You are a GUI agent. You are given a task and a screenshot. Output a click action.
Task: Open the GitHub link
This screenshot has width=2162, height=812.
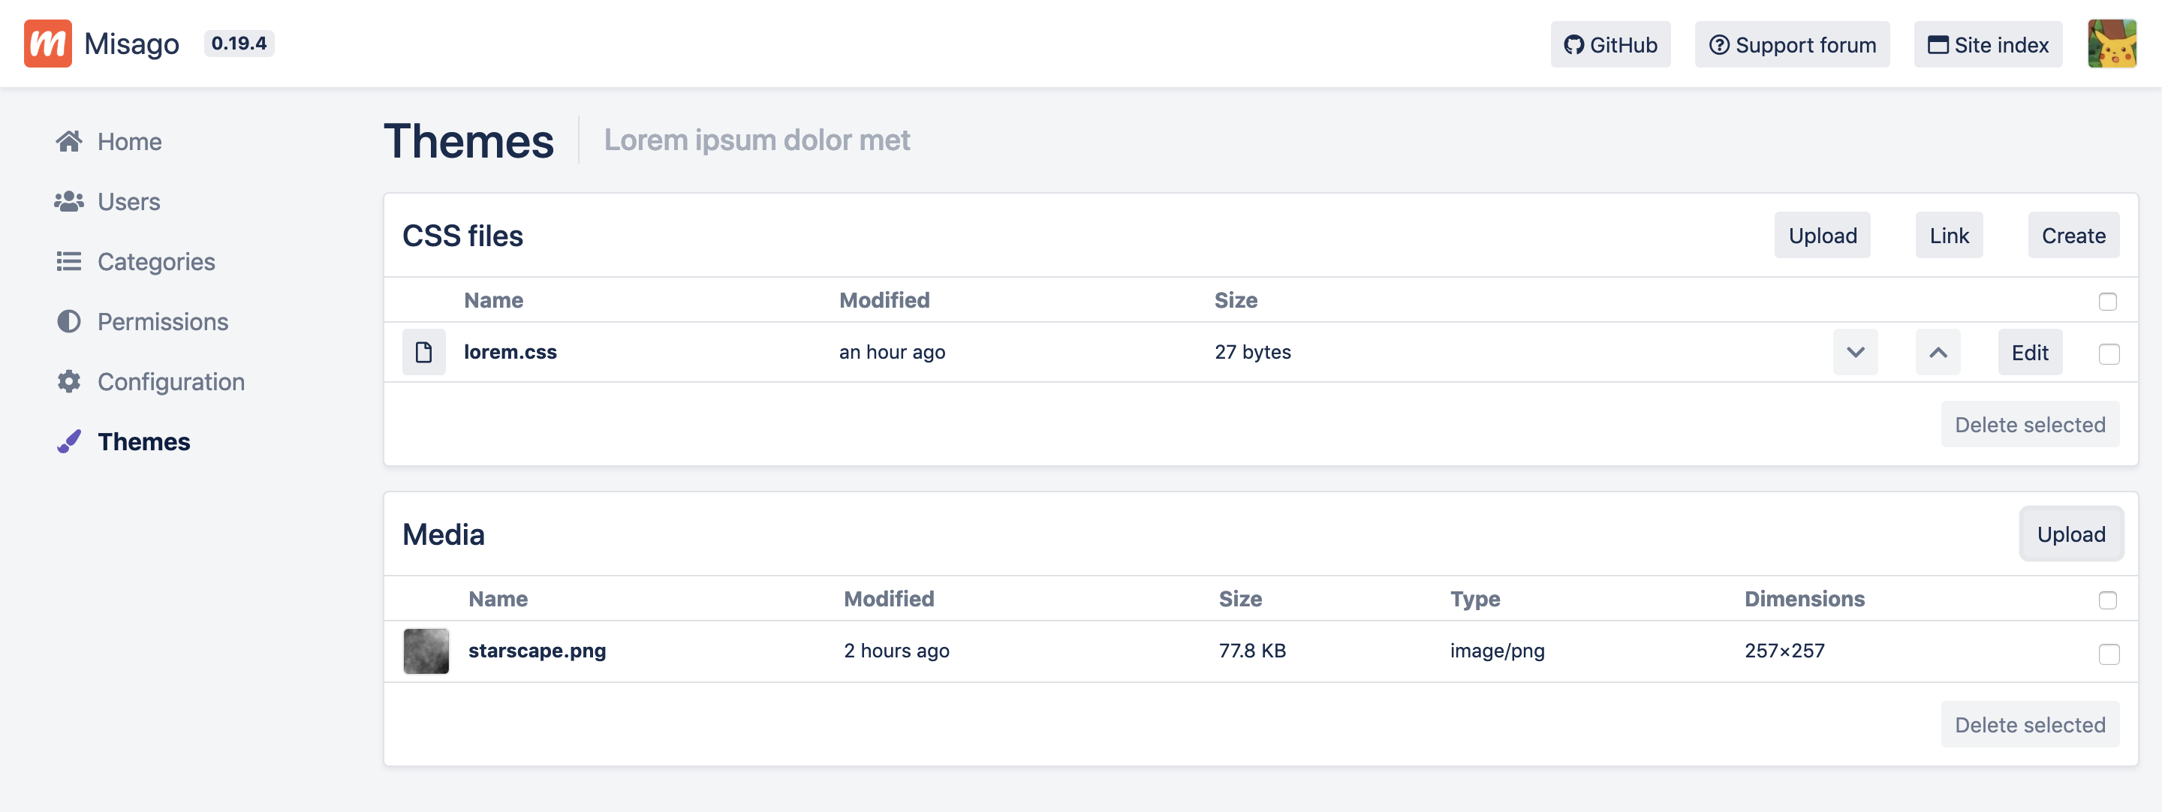tap(1609, 44)
